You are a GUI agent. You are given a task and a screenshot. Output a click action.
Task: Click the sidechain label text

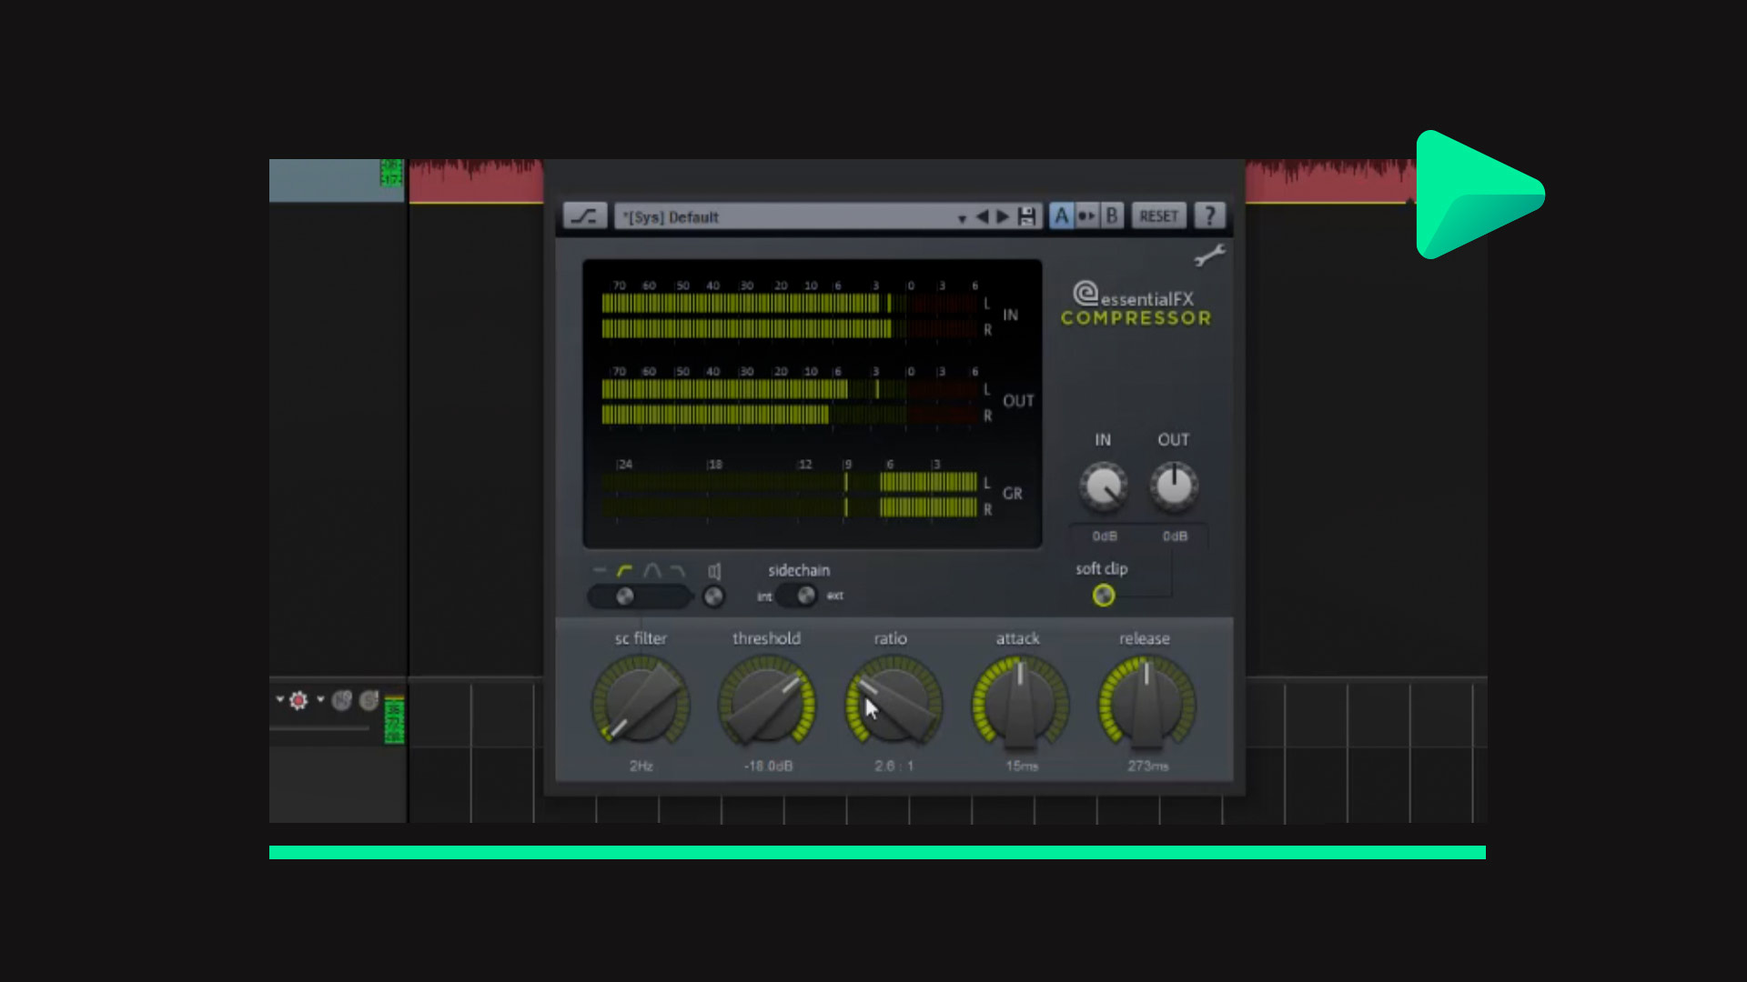coord(799,570)
